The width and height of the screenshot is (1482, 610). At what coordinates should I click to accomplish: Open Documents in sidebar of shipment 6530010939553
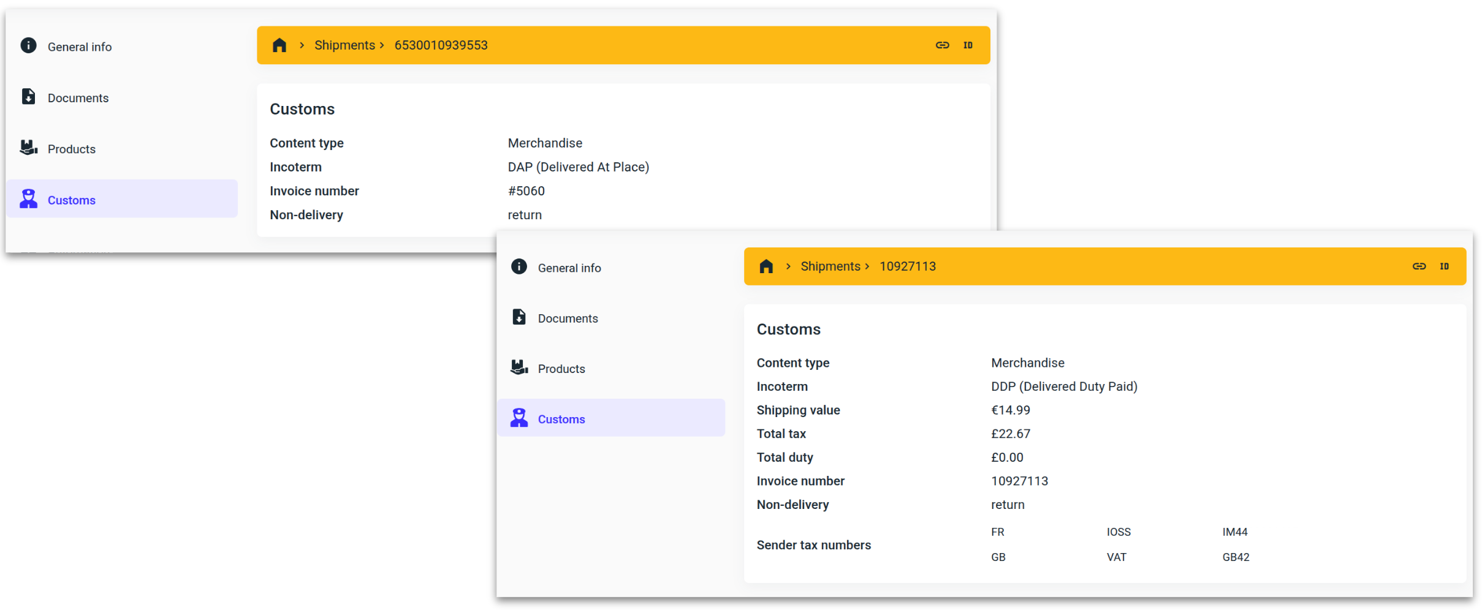click(x=78, y=98)
